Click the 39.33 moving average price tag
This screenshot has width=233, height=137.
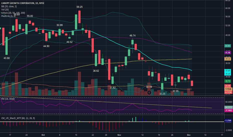[227, 59]
